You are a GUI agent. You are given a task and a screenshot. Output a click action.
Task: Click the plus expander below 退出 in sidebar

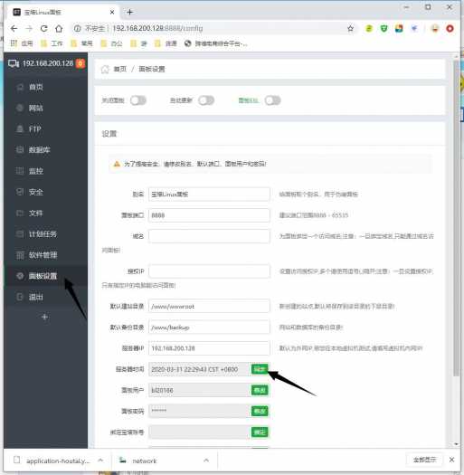point(45,318)
